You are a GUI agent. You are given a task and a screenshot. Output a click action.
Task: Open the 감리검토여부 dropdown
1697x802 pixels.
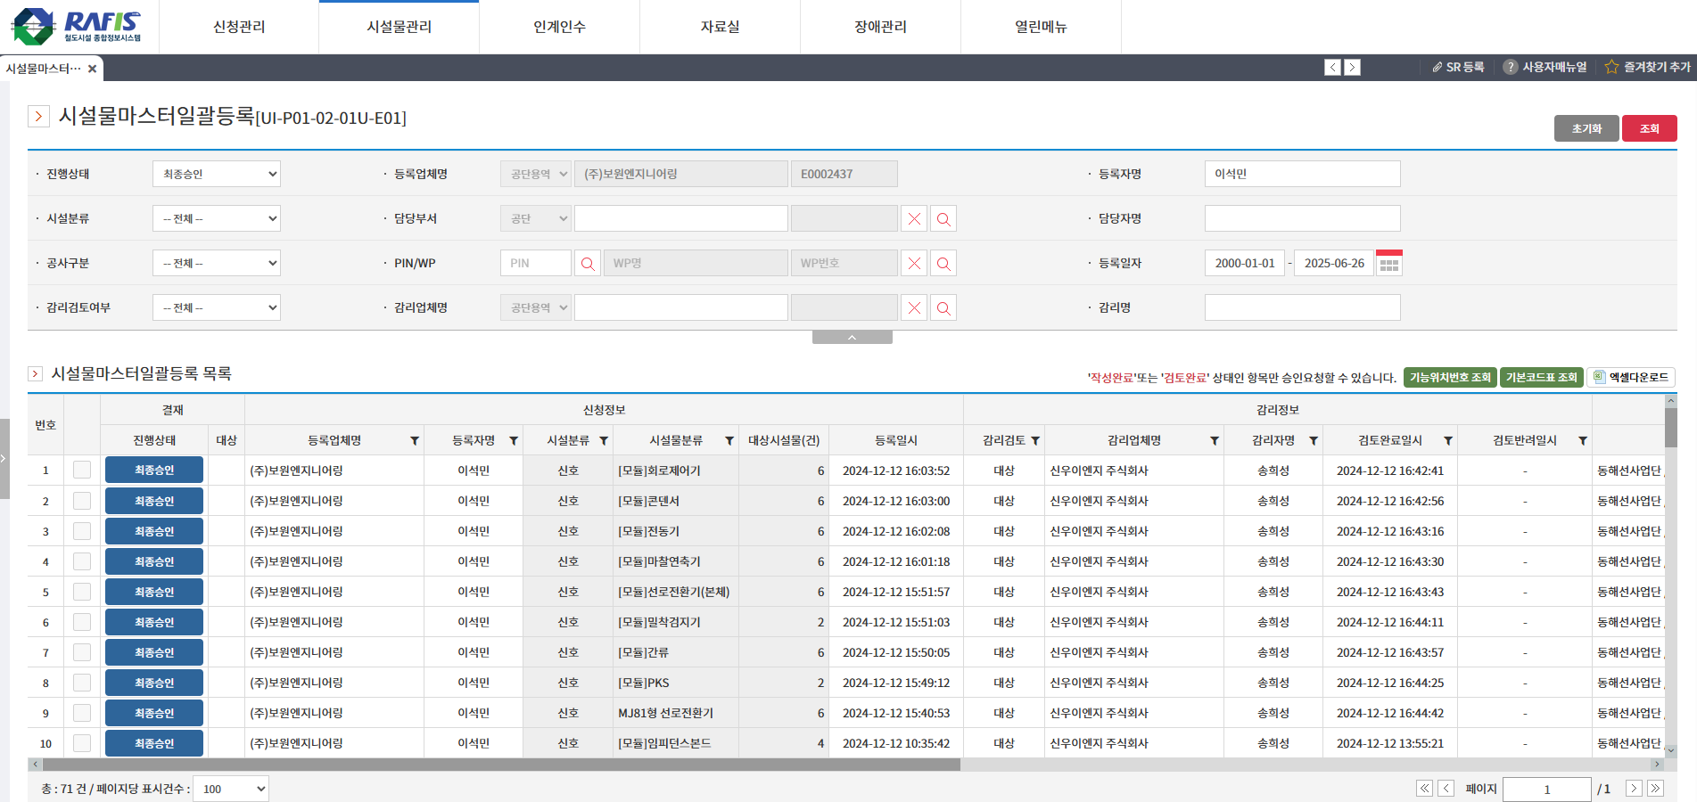point(217,307)
